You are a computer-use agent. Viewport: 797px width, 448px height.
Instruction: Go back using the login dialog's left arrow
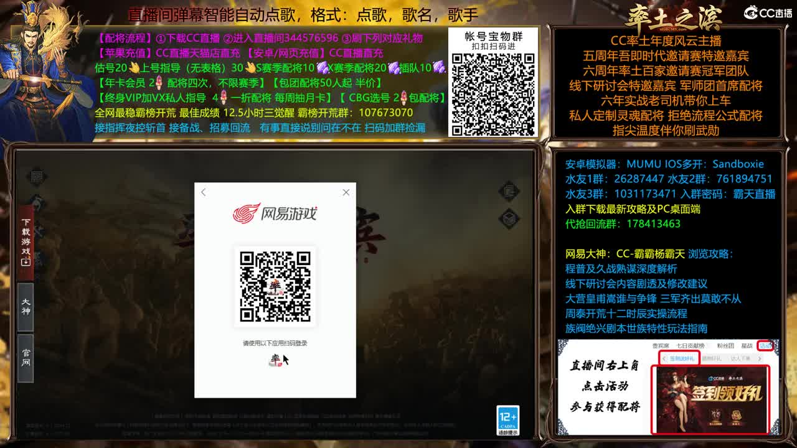click(203, 192)
